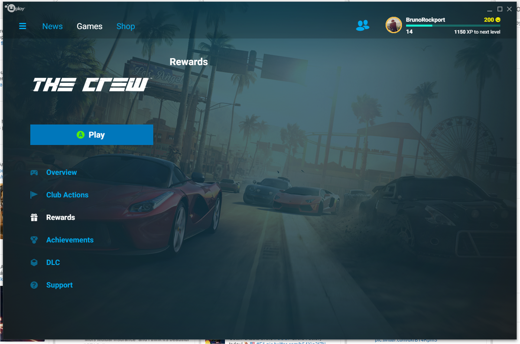Launch The Crew with Play button
Viewport: 520px width, 344px height.
(91, 135)
